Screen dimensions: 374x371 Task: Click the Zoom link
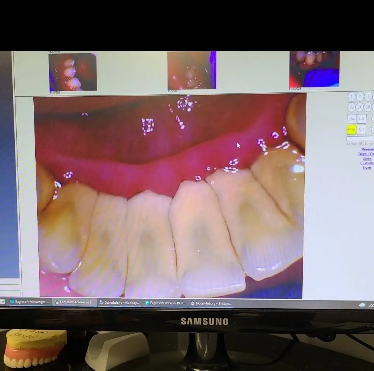coord(367,159)
